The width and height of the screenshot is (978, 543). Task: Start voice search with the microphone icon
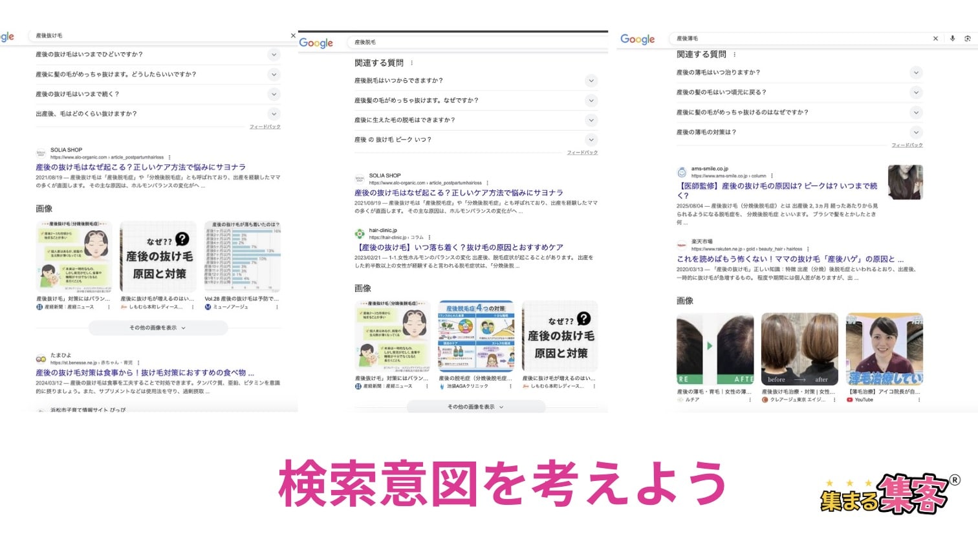pos(952,39)
